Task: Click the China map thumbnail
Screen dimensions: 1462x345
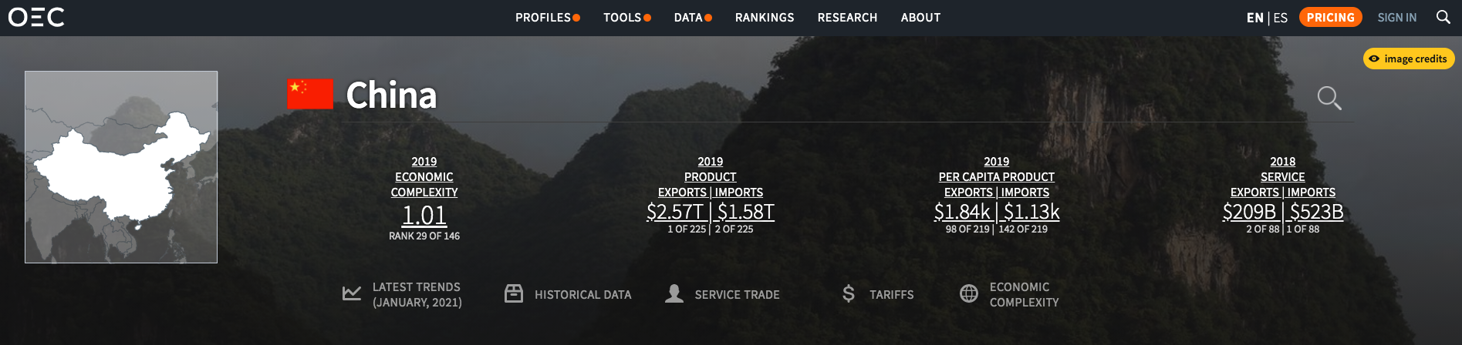Action: (121, 167)
